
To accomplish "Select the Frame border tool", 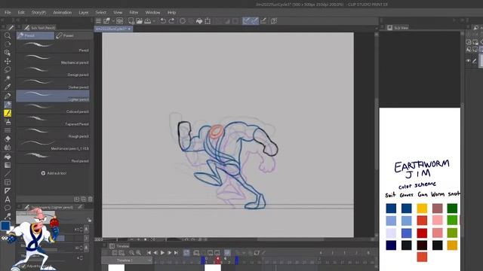I will [x=8, y=182].
